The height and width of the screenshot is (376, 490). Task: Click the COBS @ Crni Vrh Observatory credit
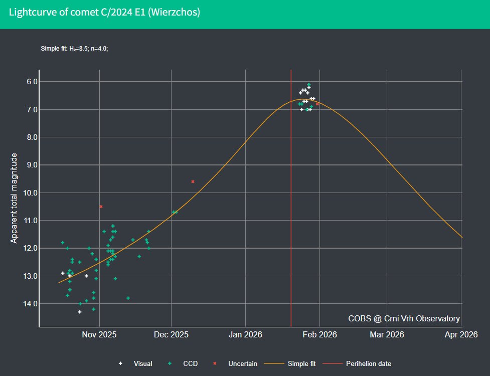pos(404,318)
